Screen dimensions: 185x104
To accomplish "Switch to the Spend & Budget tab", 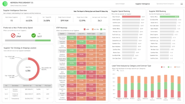I will (120, 4).
